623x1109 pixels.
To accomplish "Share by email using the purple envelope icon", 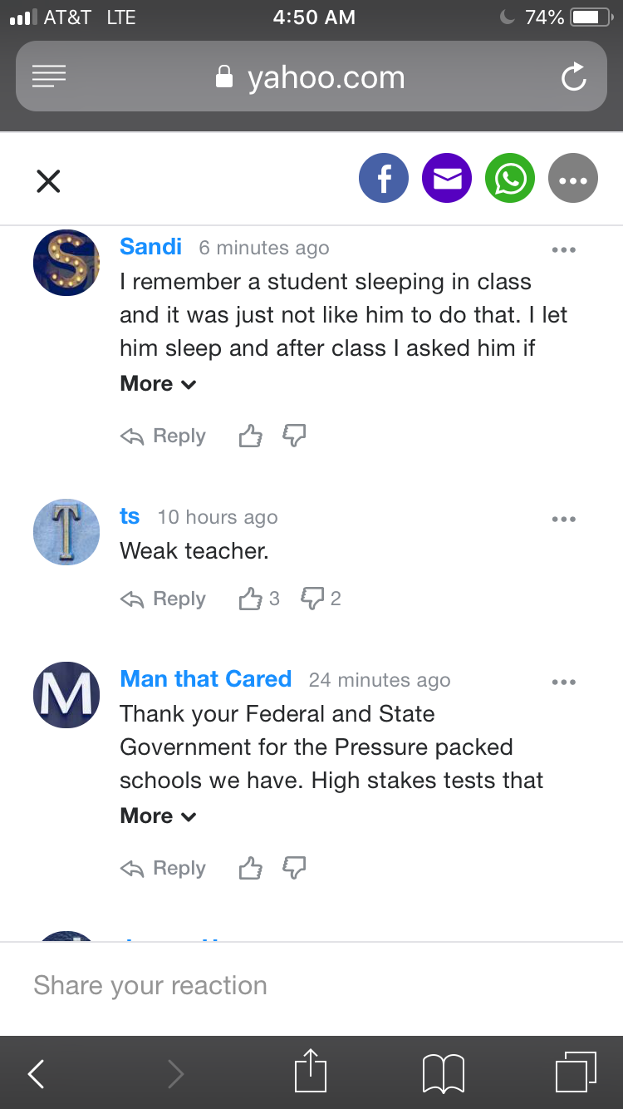I will 447,179.
